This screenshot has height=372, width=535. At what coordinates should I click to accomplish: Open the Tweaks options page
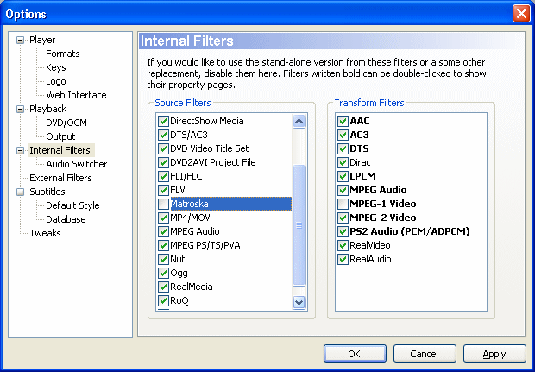[x=45, y=233]
